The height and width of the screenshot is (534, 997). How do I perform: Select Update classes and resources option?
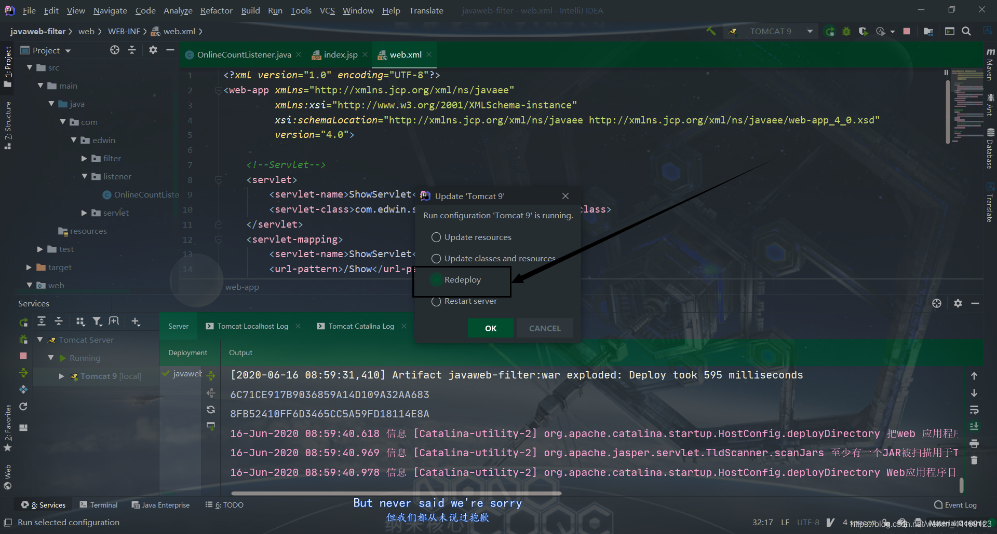493,258
